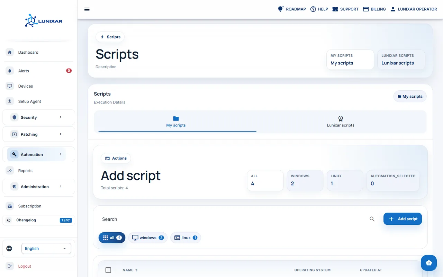
Task: Click the Execution Details subtitle
Action: coord(109,102)
